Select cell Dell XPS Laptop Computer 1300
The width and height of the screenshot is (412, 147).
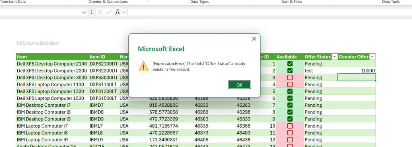pos(53,91)
